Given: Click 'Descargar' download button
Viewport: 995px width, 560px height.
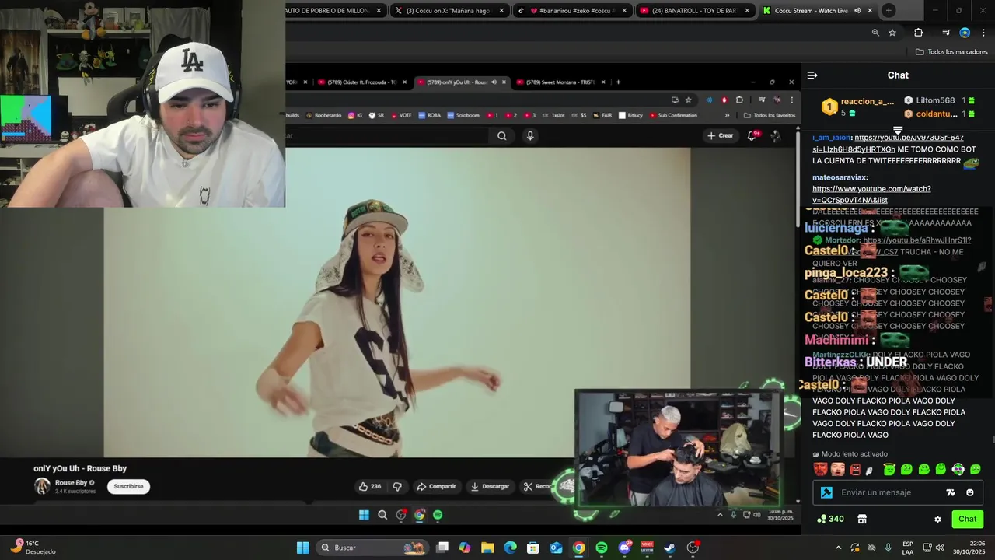Looking at the screenshot, I should click(491, 487).
